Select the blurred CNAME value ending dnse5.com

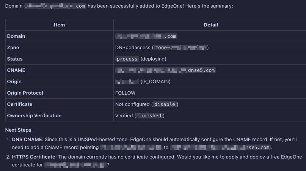pos(166,70)
